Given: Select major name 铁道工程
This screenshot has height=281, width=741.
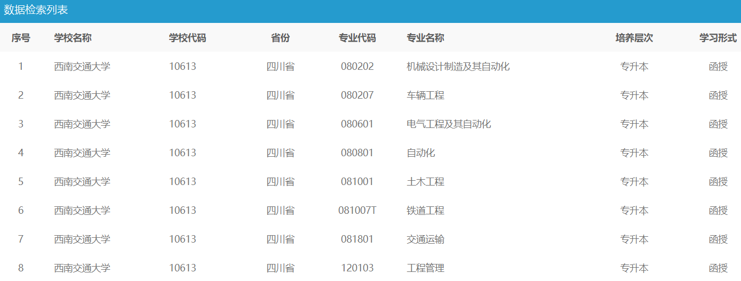Looking at the screenshot, I should [x=425, y=211].
